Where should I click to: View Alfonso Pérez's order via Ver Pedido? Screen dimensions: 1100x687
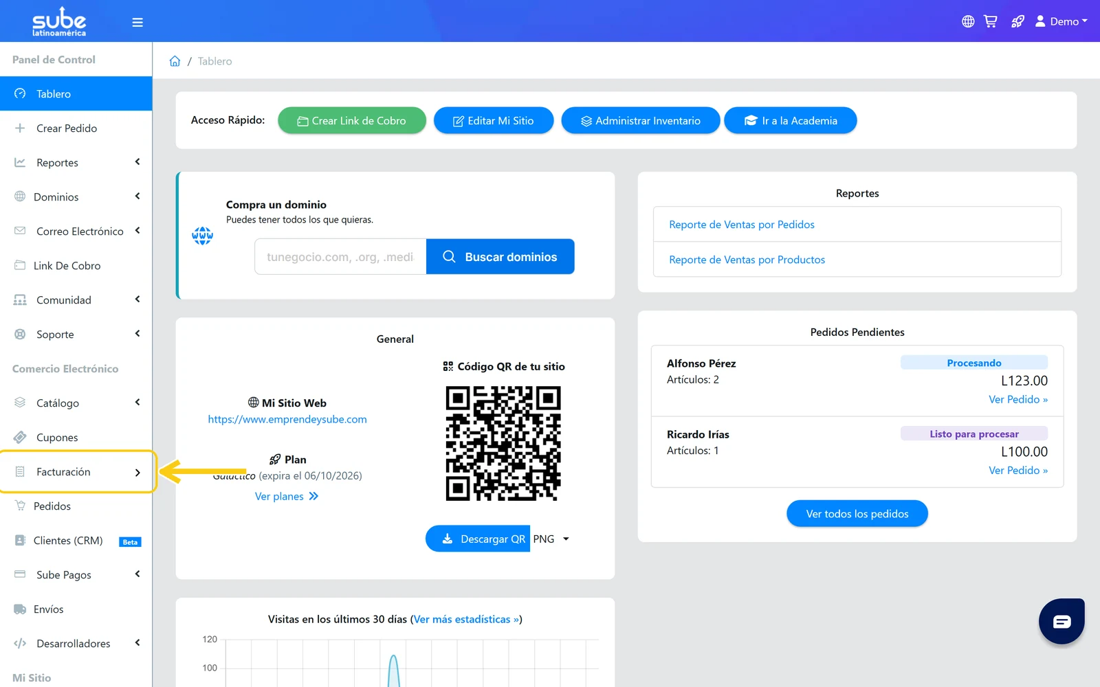(x=1018, y=399)
